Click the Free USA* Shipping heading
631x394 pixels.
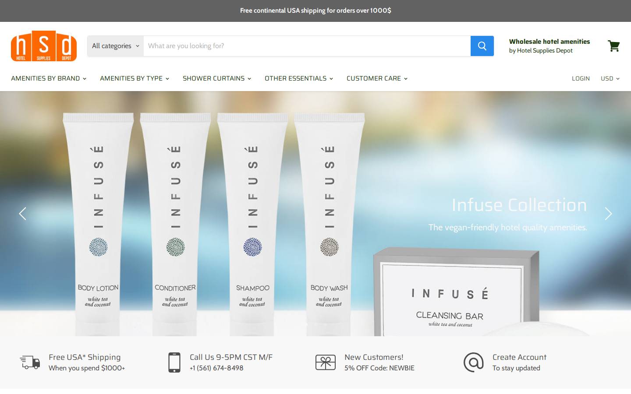[85, 357]
